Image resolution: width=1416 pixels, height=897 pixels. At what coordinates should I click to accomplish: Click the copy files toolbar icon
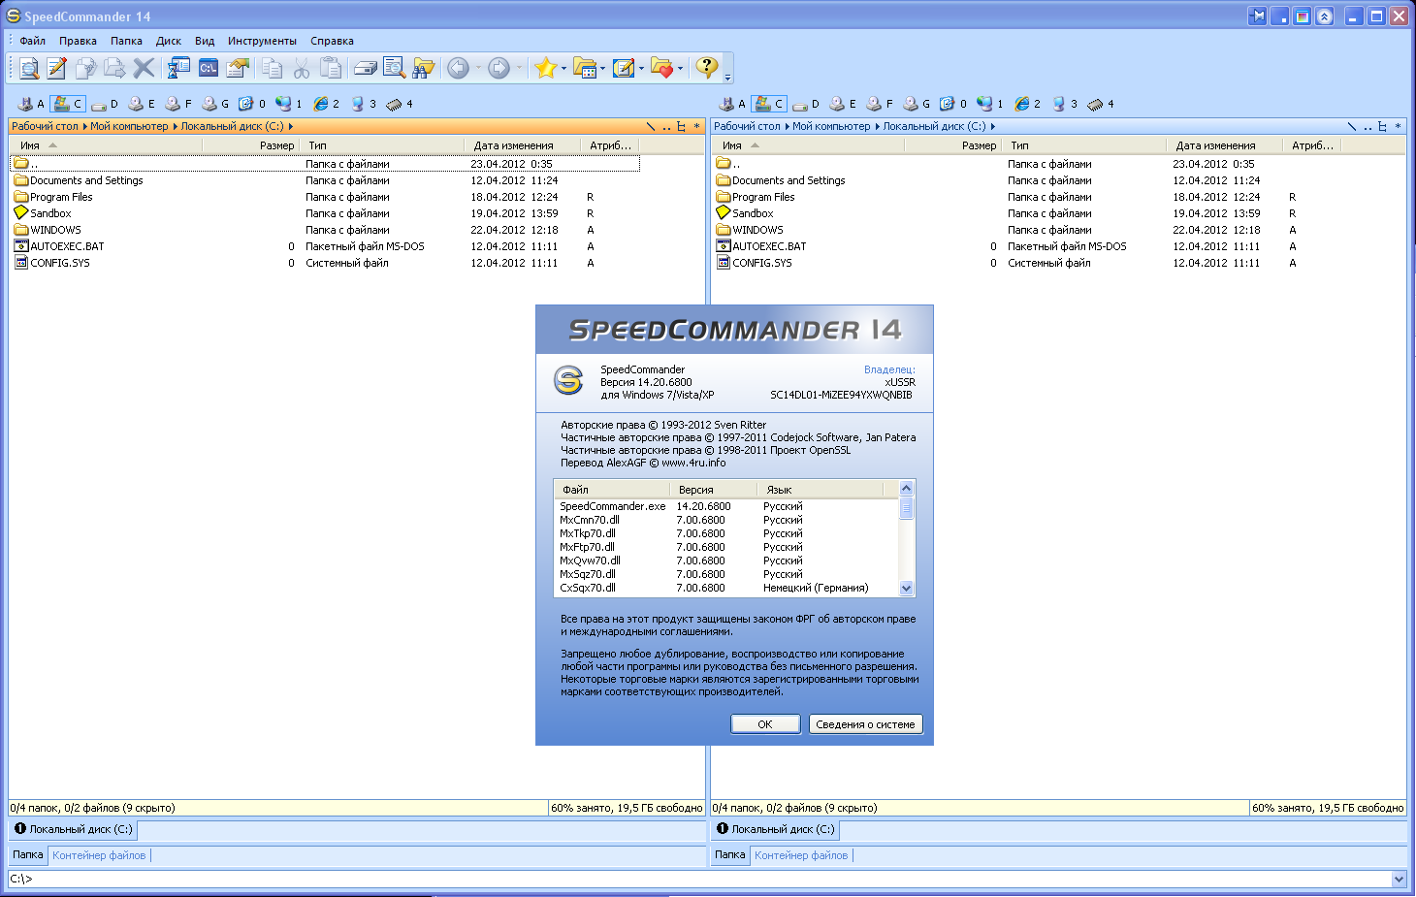[x=86, y=68]
